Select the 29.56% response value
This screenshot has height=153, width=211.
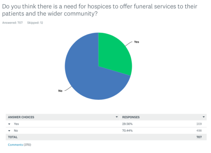(127, 124)
